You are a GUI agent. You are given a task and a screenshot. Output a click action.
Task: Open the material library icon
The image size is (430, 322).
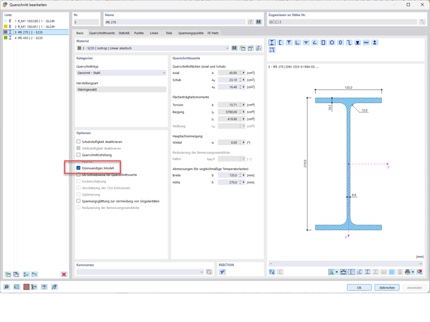pos(234,48)
